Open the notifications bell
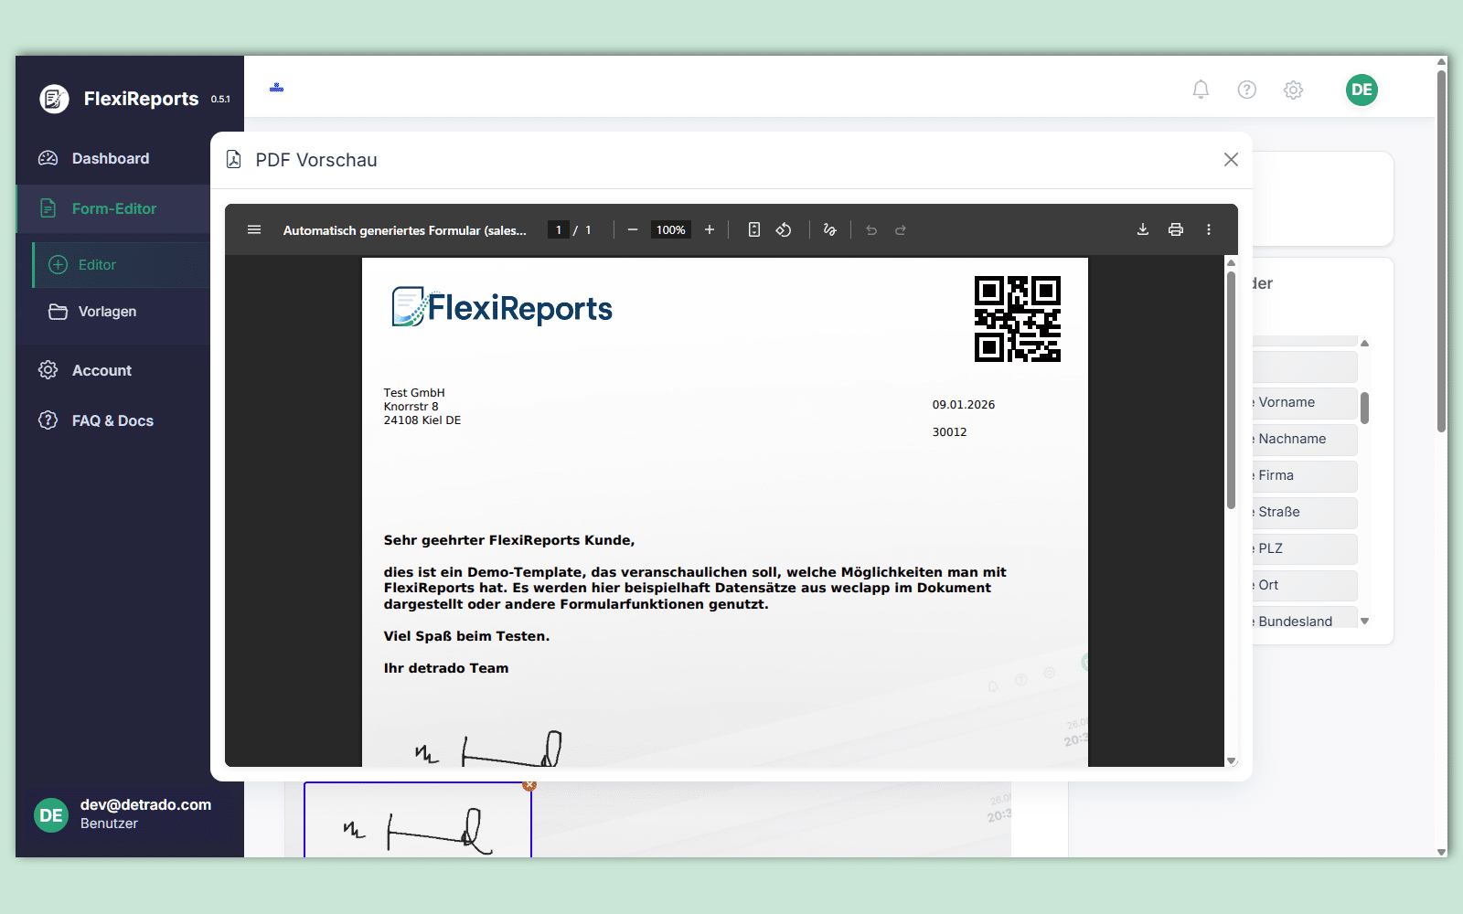 pos(1201,90)
